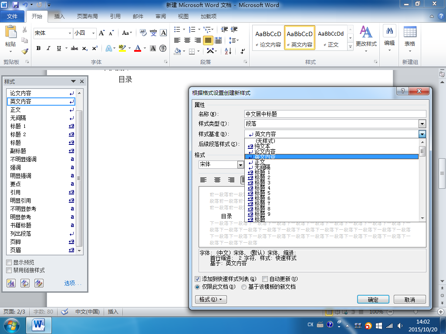The height and width of the screenshot is (334, 446).
Task: Apply subscript formatting
Action: click(85, 48)
